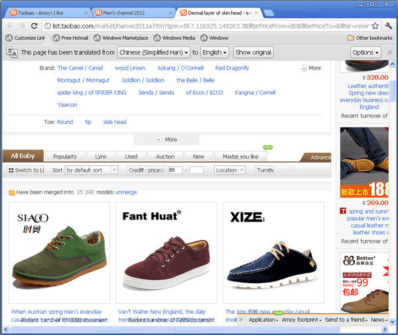The height and width of the screenshot is (335, 398).
Task: Click the merged models folder icon
Action: point(12,192)
